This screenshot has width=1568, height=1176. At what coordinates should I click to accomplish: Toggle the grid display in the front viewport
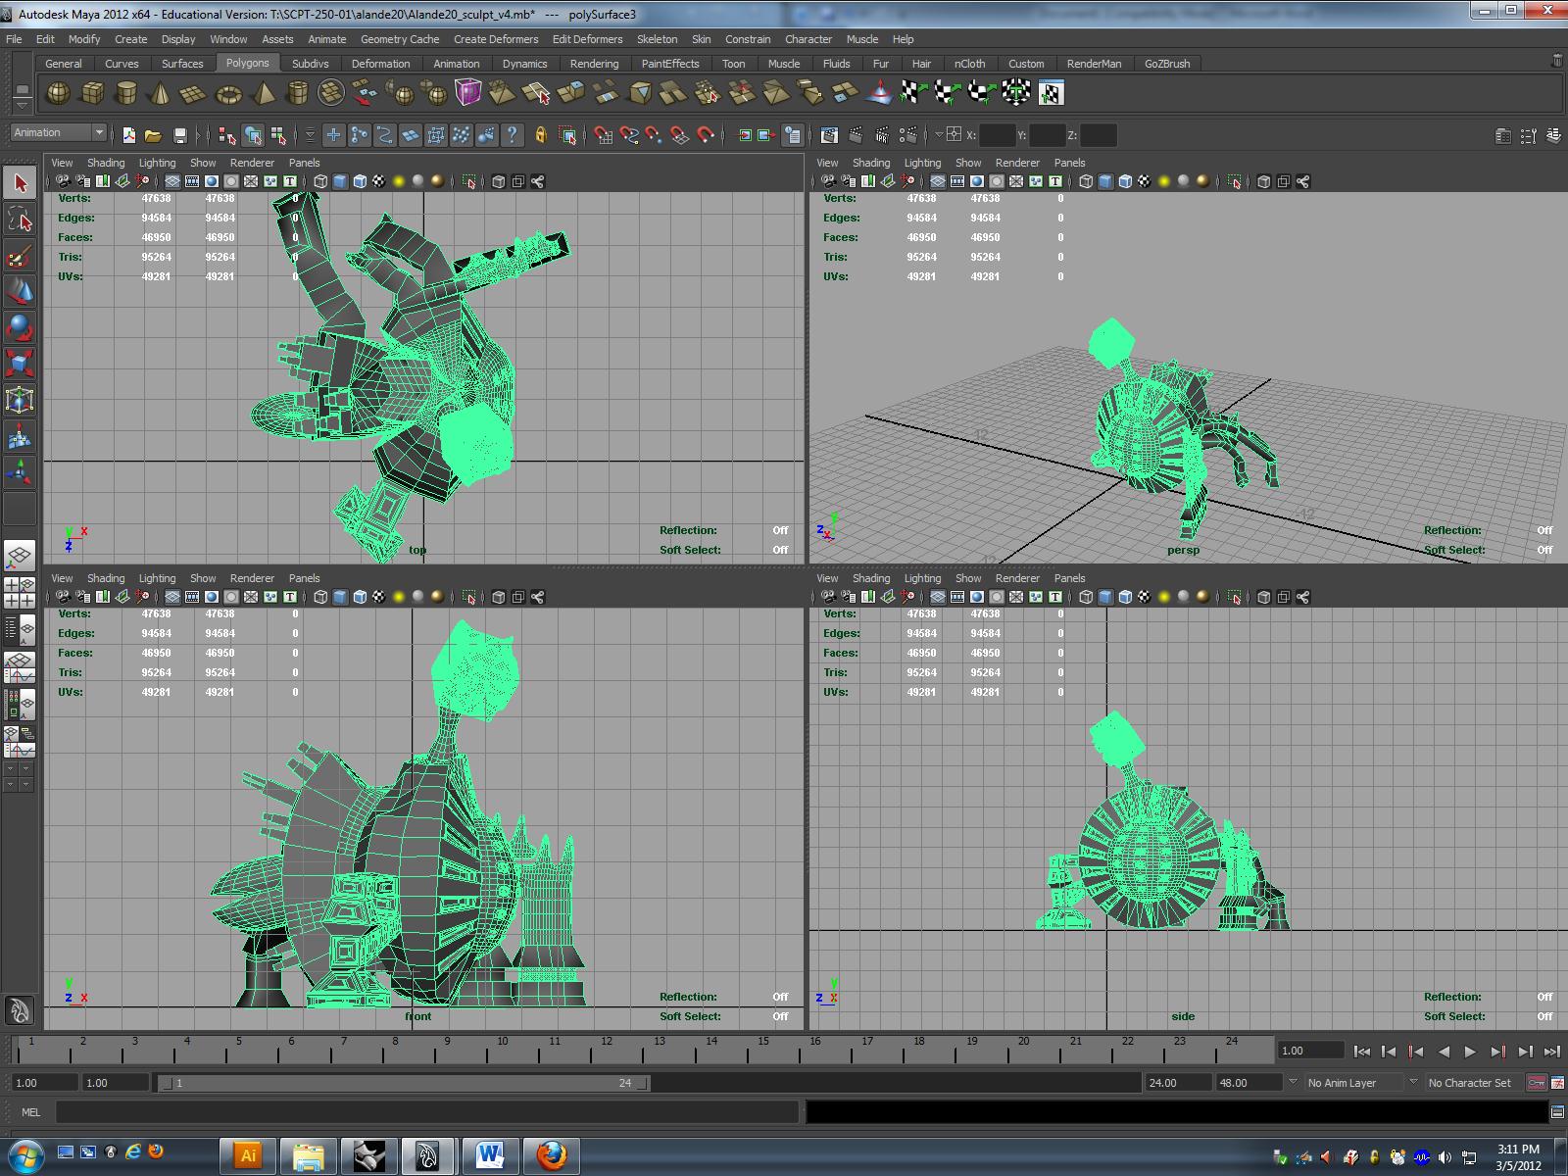point(172,596)
